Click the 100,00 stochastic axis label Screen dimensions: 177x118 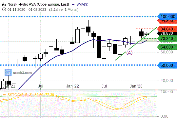[x=167, y=92]
